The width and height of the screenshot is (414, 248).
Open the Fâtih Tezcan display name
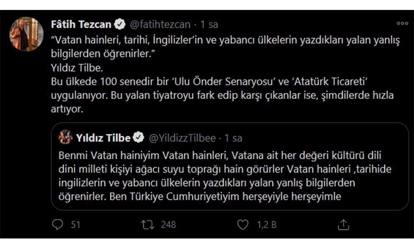click(81, 24)
